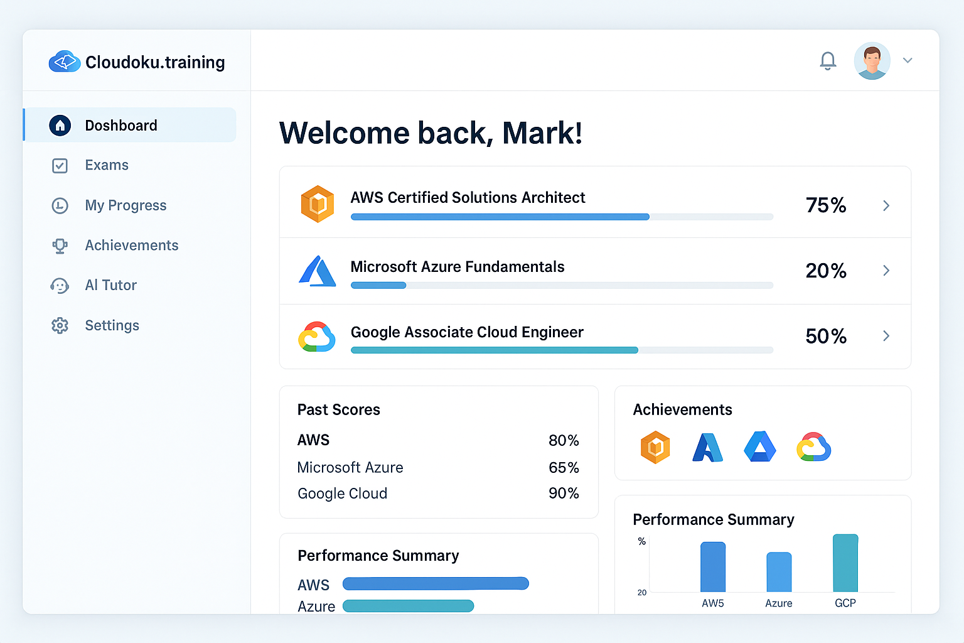Click the Azure bar in the chart

(x=779, y=572)
